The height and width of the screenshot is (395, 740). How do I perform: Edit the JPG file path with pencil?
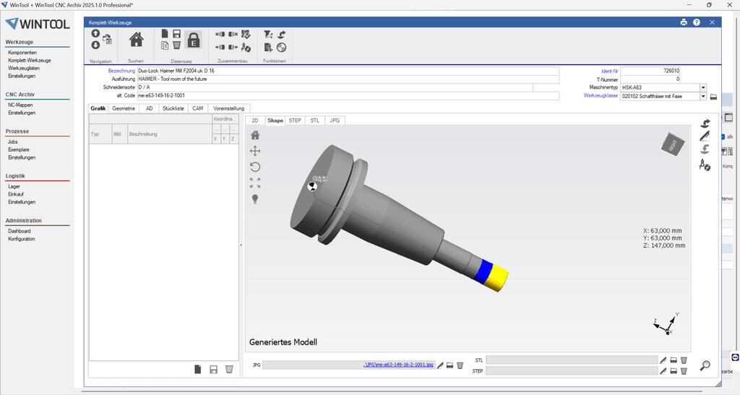(440, 365)
